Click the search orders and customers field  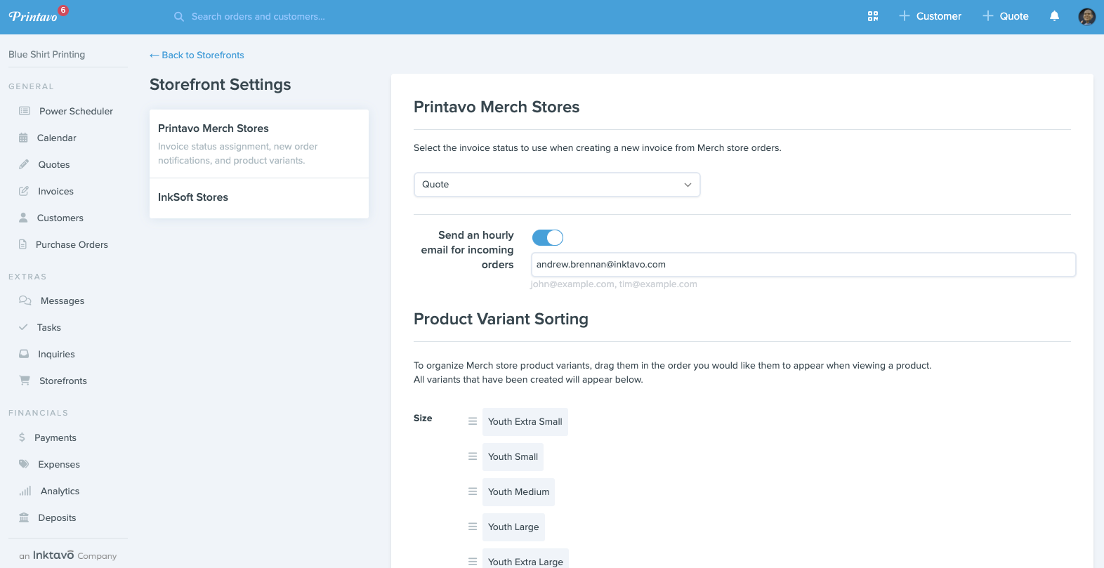[258, 16]
